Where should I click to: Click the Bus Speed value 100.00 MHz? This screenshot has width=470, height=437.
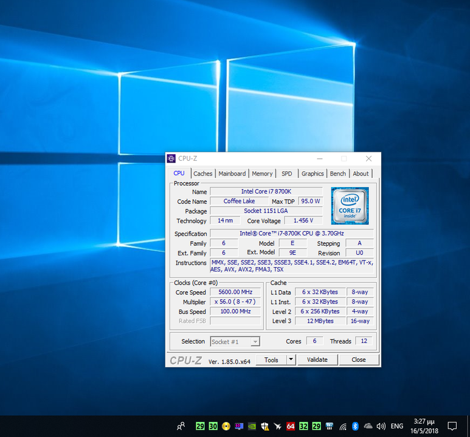(235, 311)
